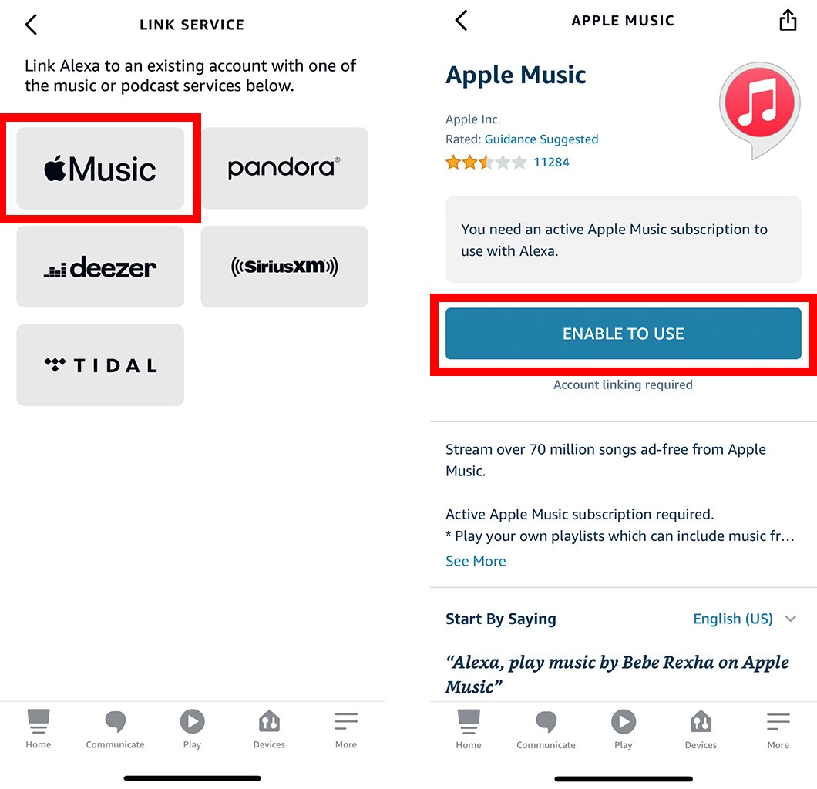Image resolution: width=817 pixels, height=789 pixels.
Task: Open Communicate tab on left screen
Action: [x=115, y=729]
